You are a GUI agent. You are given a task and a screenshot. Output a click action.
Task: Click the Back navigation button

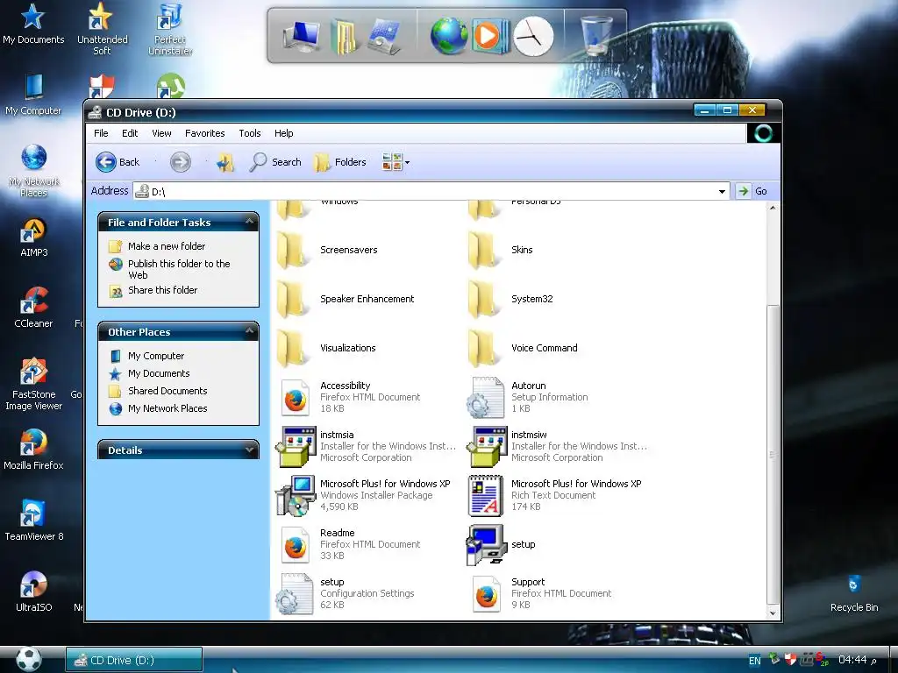[x=118, y=162]
